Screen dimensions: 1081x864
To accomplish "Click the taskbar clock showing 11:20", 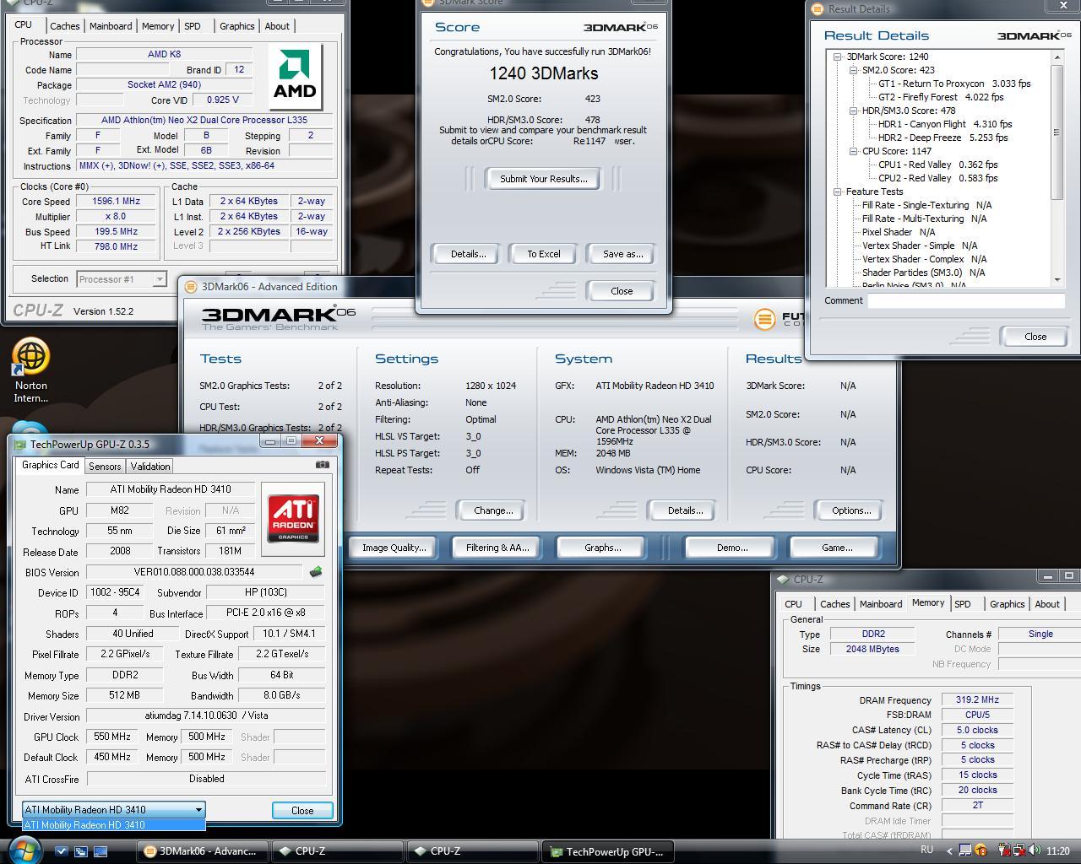I will (x=1057, y=850).
